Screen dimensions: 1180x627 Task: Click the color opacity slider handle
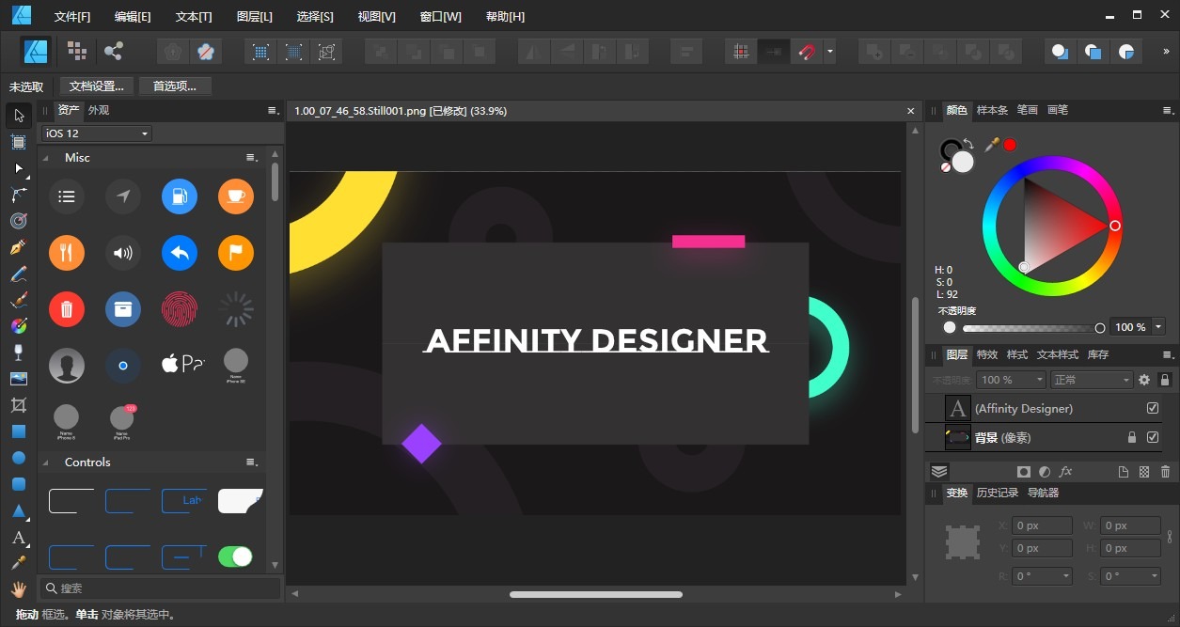1100,327
